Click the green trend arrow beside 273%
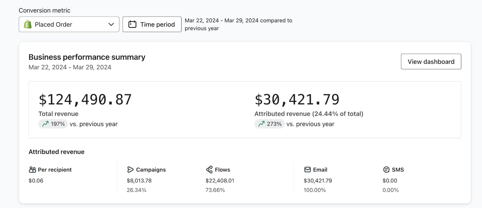Image resolution: width=482 pixels, height=208 pixels. [x=261, y=124]
